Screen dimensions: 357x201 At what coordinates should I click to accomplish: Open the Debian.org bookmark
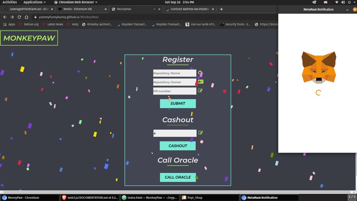pyautogui.click(x=29, y=24)
